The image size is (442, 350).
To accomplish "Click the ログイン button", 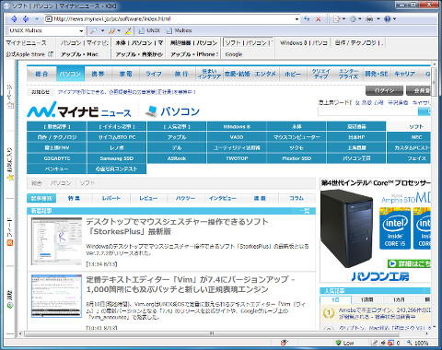I will click(384, 91).
